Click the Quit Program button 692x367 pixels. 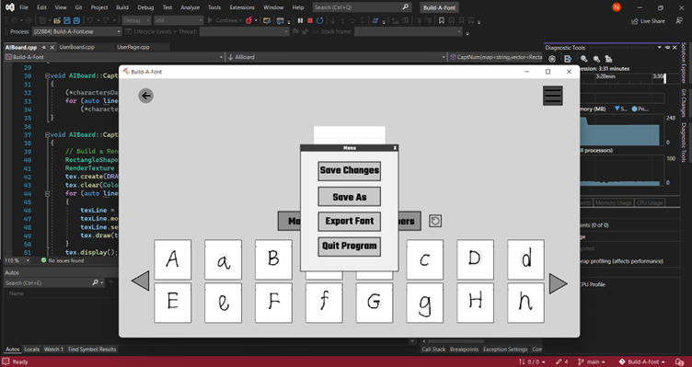pos(349,247)
